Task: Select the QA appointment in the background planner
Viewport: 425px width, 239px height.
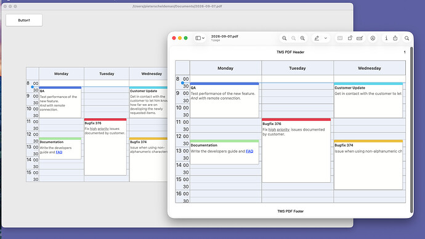Action: click(x=60, y=102)
